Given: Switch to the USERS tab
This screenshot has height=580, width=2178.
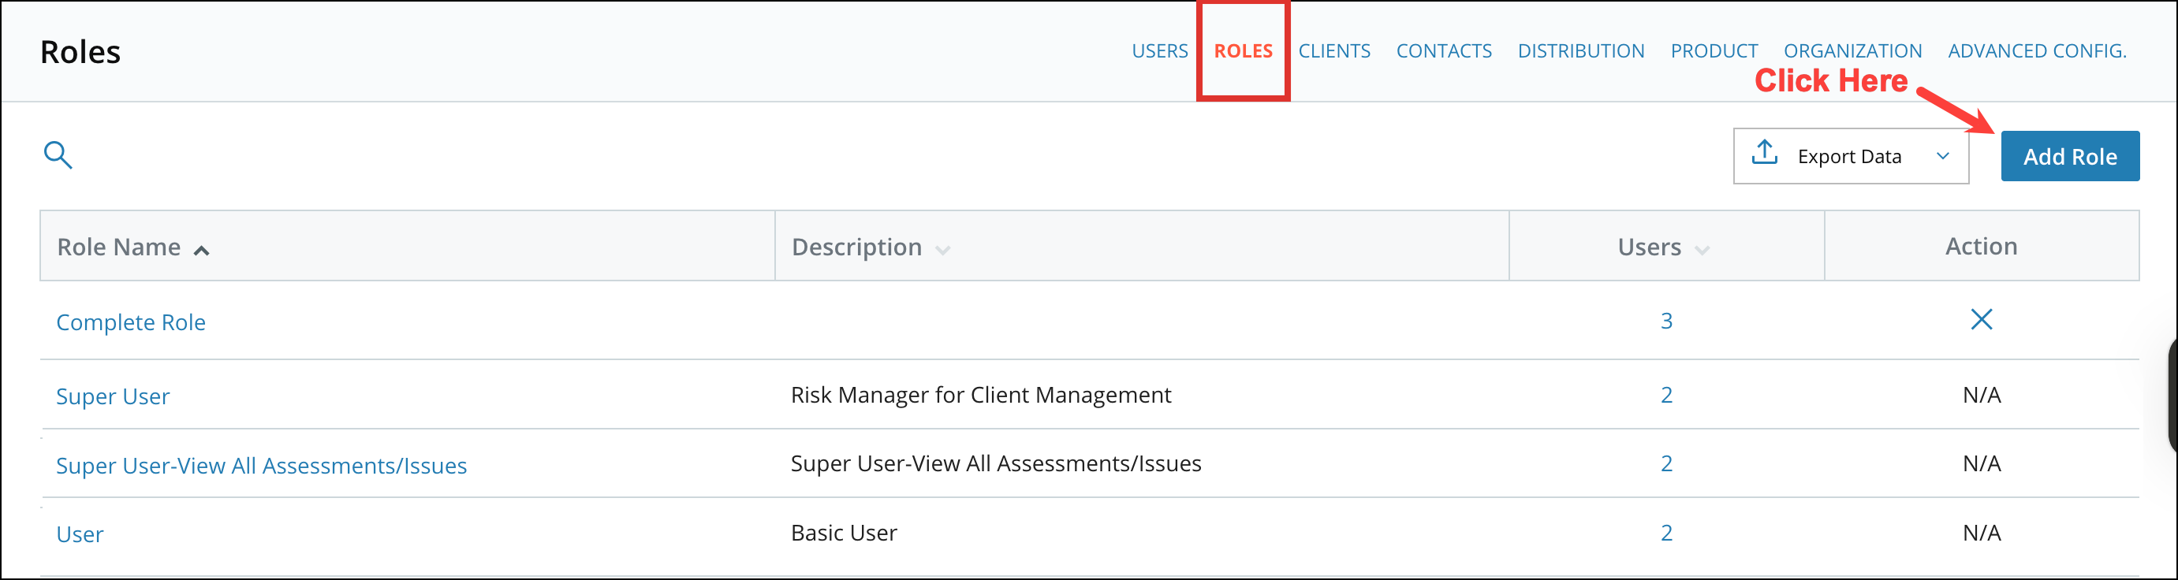Looking at the screenshot, I should click(1159, 51).
